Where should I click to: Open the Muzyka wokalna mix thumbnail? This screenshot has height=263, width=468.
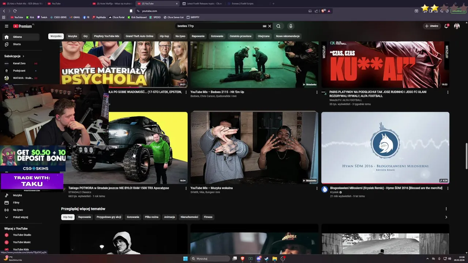click(254, 148)
